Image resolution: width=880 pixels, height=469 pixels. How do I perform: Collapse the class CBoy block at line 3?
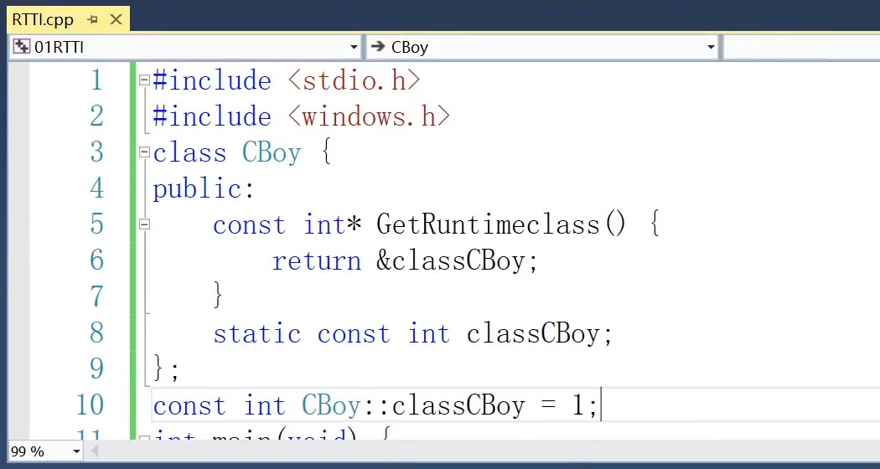144,152
